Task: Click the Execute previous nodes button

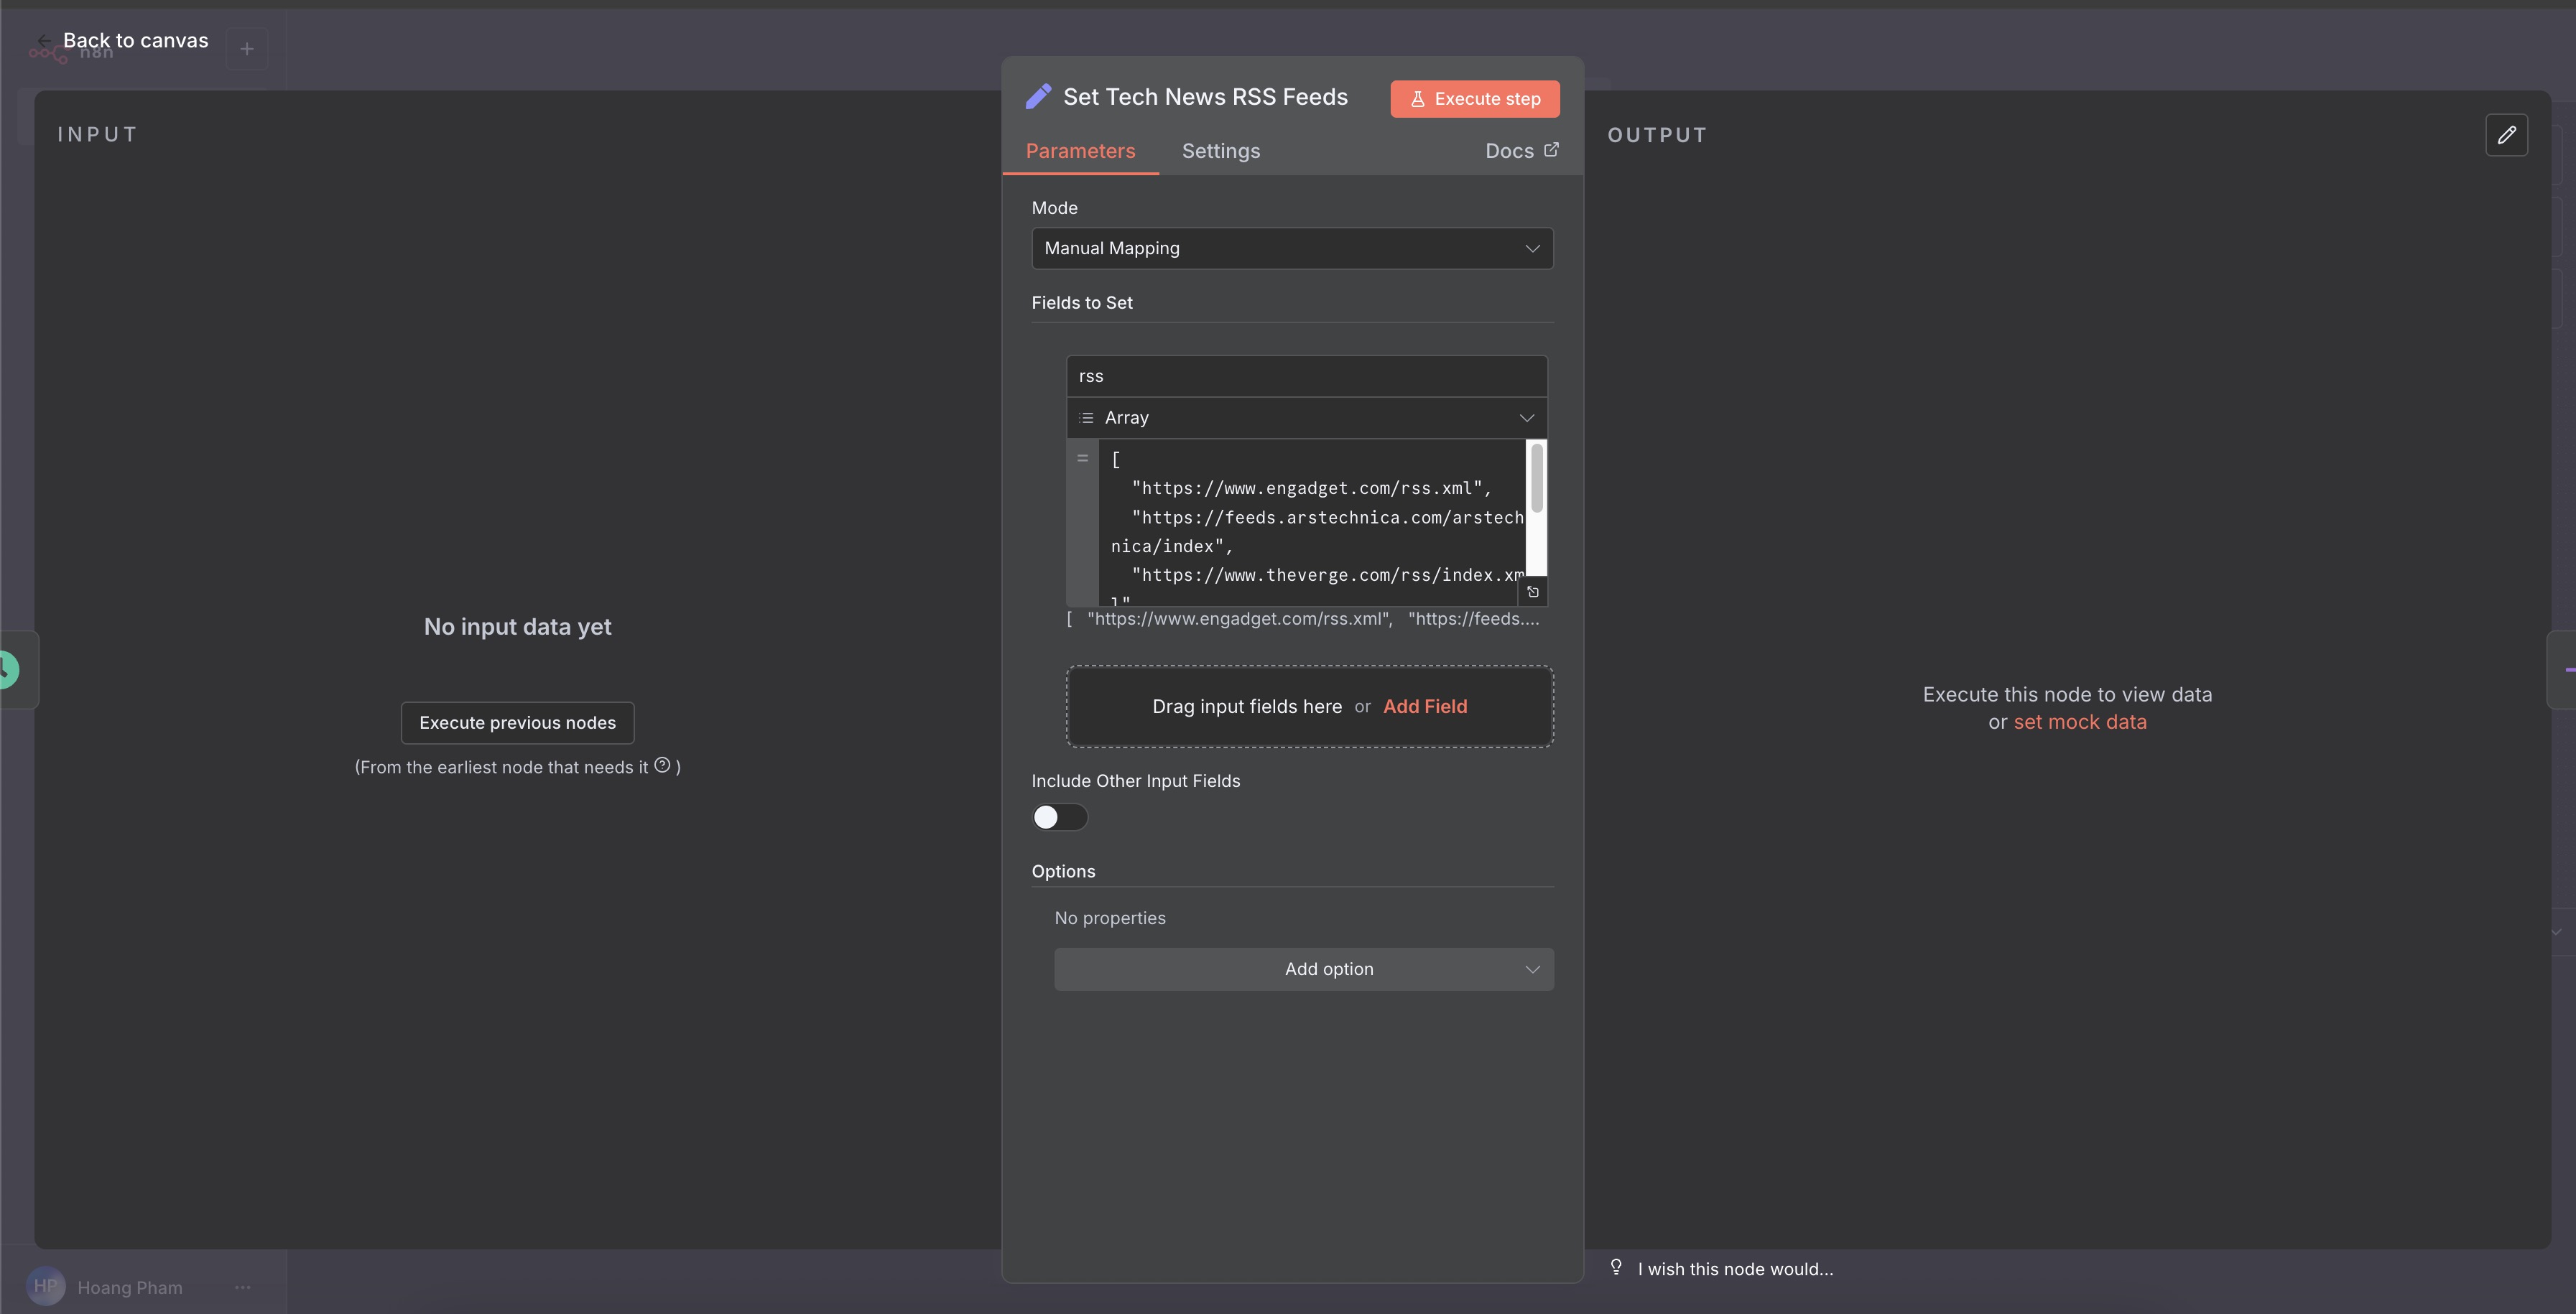Action: [517, 722]
